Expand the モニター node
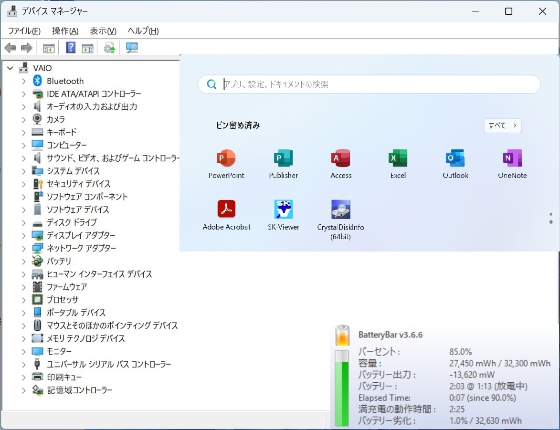Viewport: 560px width, 430px height. [23, 352]
